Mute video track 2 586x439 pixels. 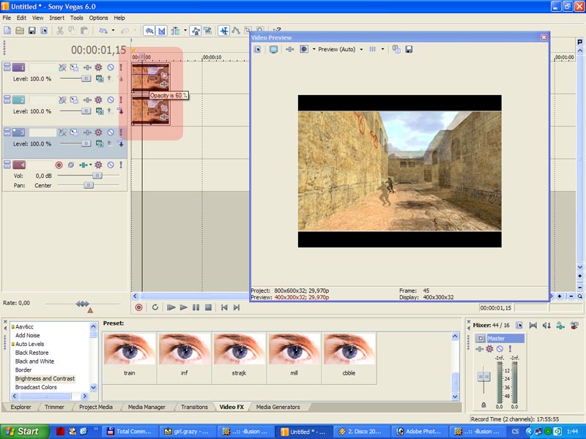[x=111, y=100]
